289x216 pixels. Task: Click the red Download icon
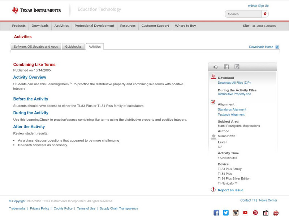click(213, 76)
